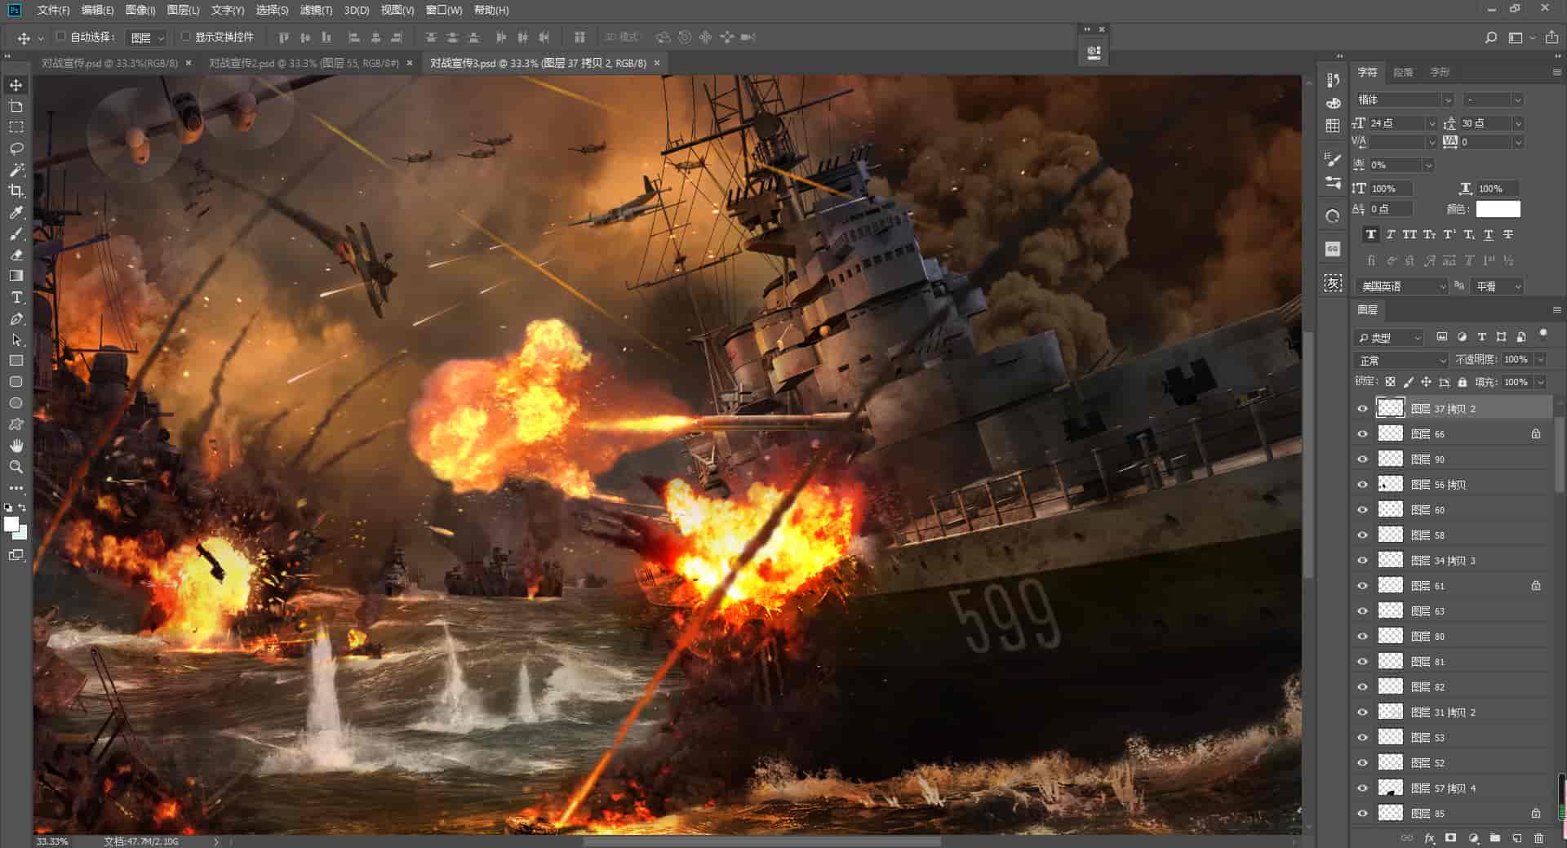The image size is (1567, 848).
Task: Select layer thumbnail of 图层 57 拷贝 4
Action: [x=1390, y=788]
